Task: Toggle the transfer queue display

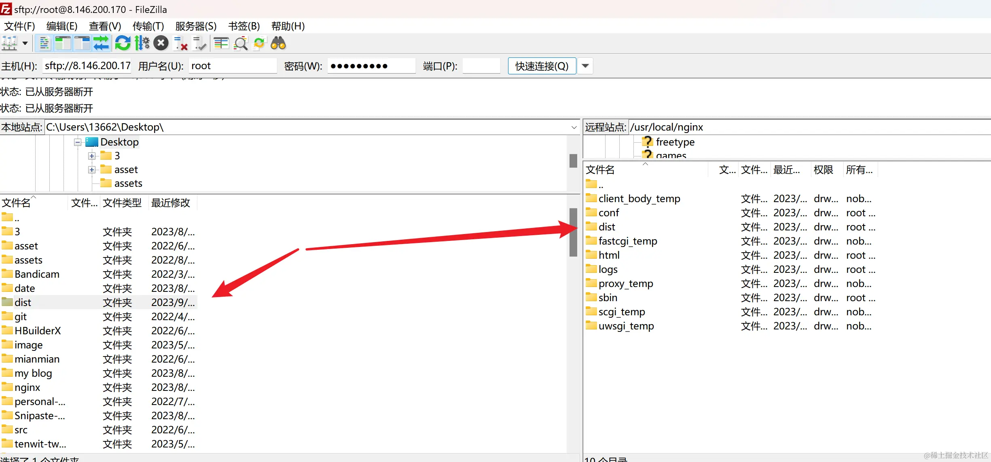Action: click(101, 43)
